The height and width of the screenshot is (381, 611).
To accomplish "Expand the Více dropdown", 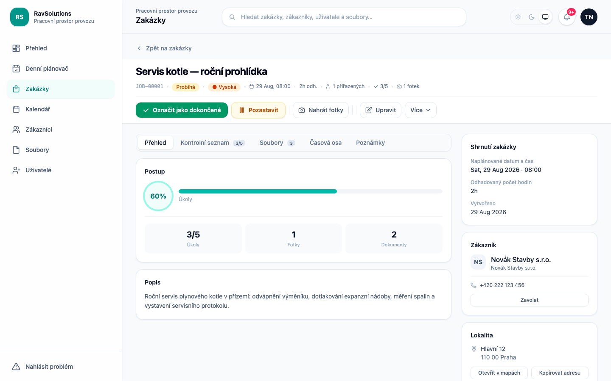I will click(x=420, y=110).
